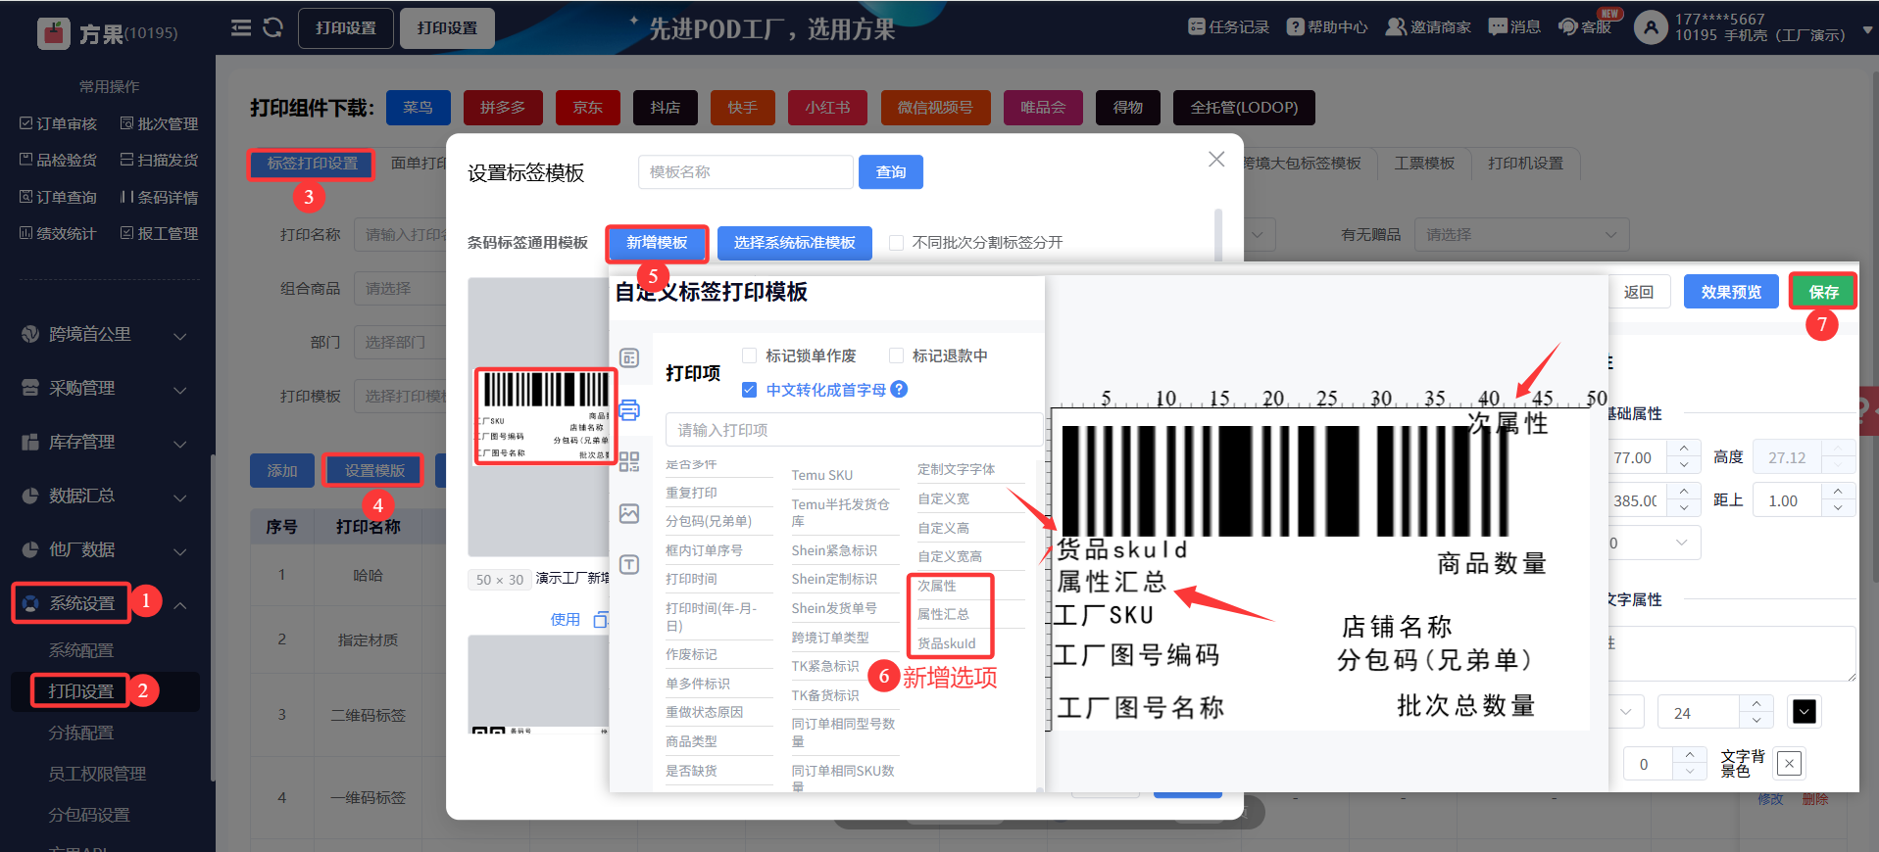
Task: Add the 次属性 print item
Action: tap(937, 586)
